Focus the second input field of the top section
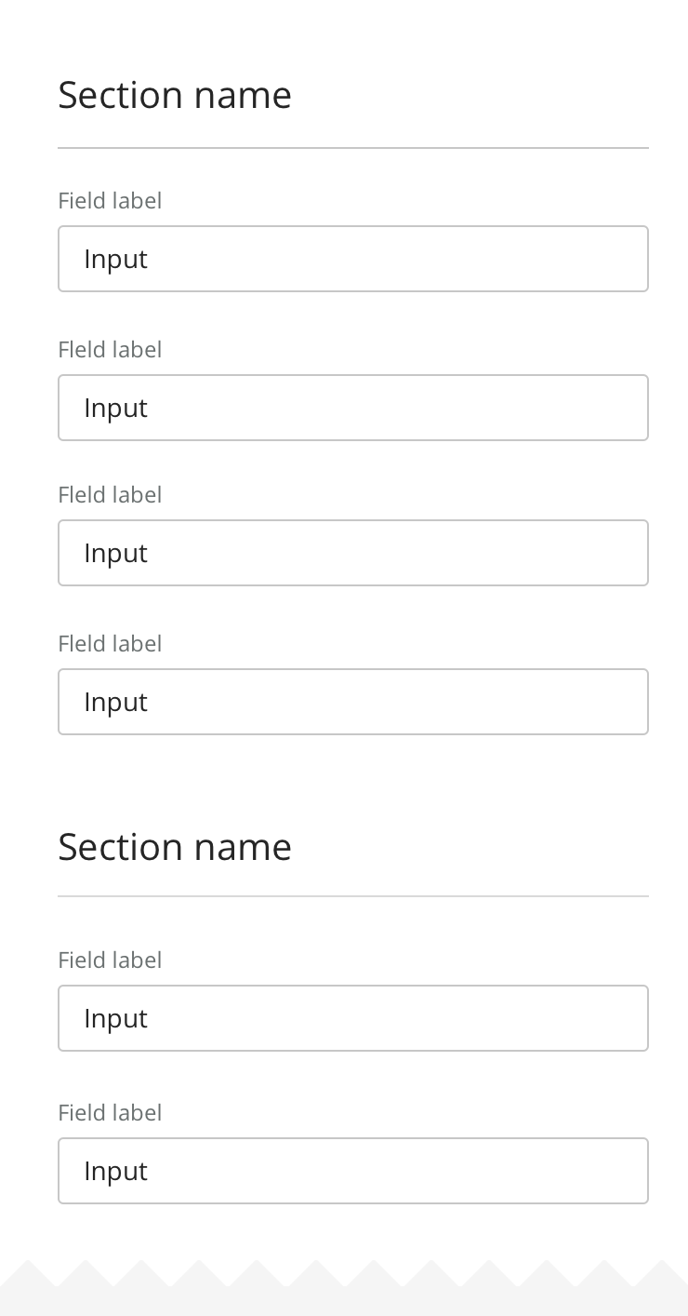This screenshot has height=1316, width=688. point(353,408)
